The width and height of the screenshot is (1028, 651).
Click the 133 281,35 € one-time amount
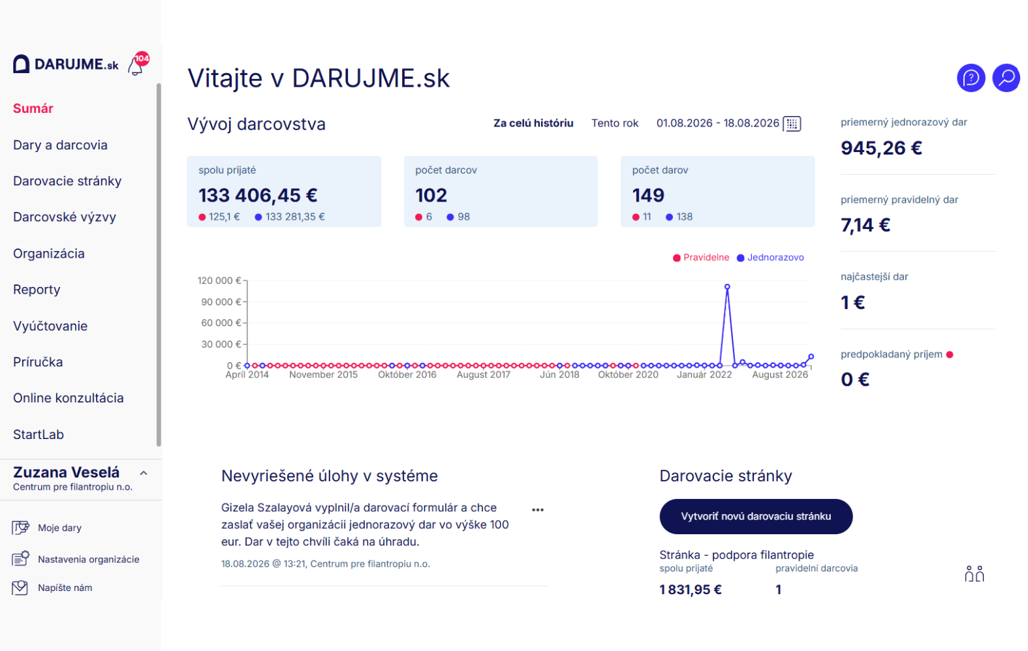pyautogui.click(x=295, y=217)
